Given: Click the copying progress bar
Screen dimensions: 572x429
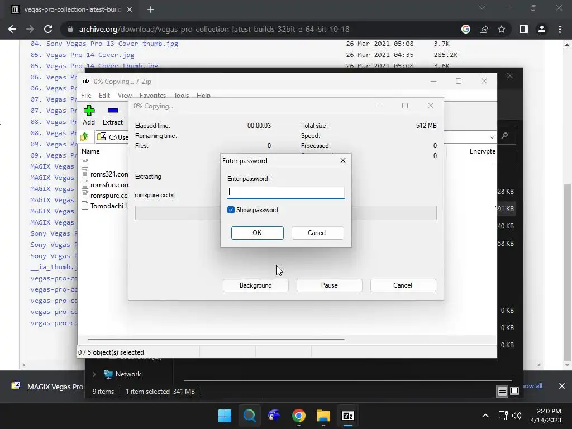Looking at the screenshot, I should [285, 213].
